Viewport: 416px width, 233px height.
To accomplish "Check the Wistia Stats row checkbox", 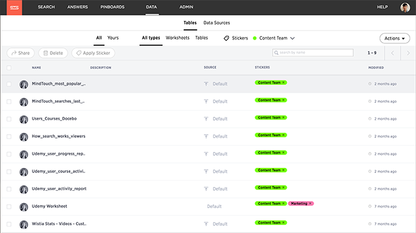I will [9, 224].
